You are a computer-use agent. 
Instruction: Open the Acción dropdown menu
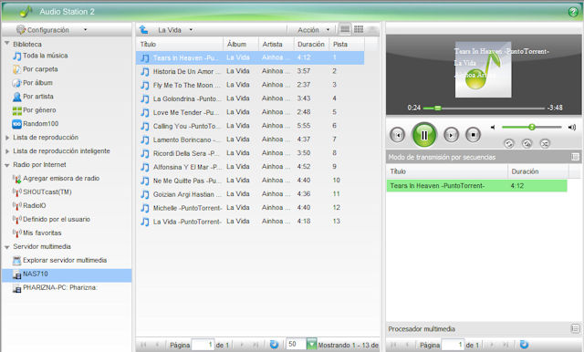pyautogui.click(x=314, y=30)
